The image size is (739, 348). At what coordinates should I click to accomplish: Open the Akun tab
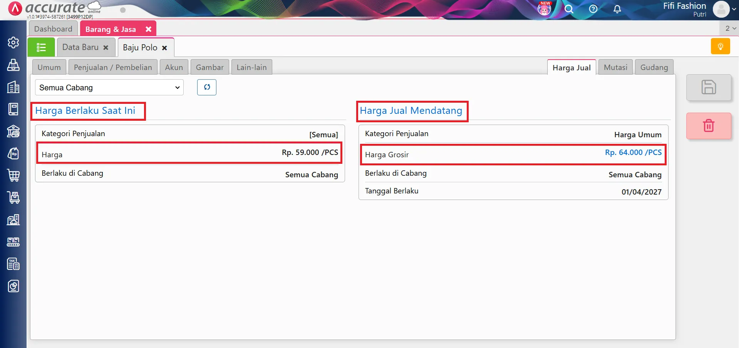click(174, 67)
